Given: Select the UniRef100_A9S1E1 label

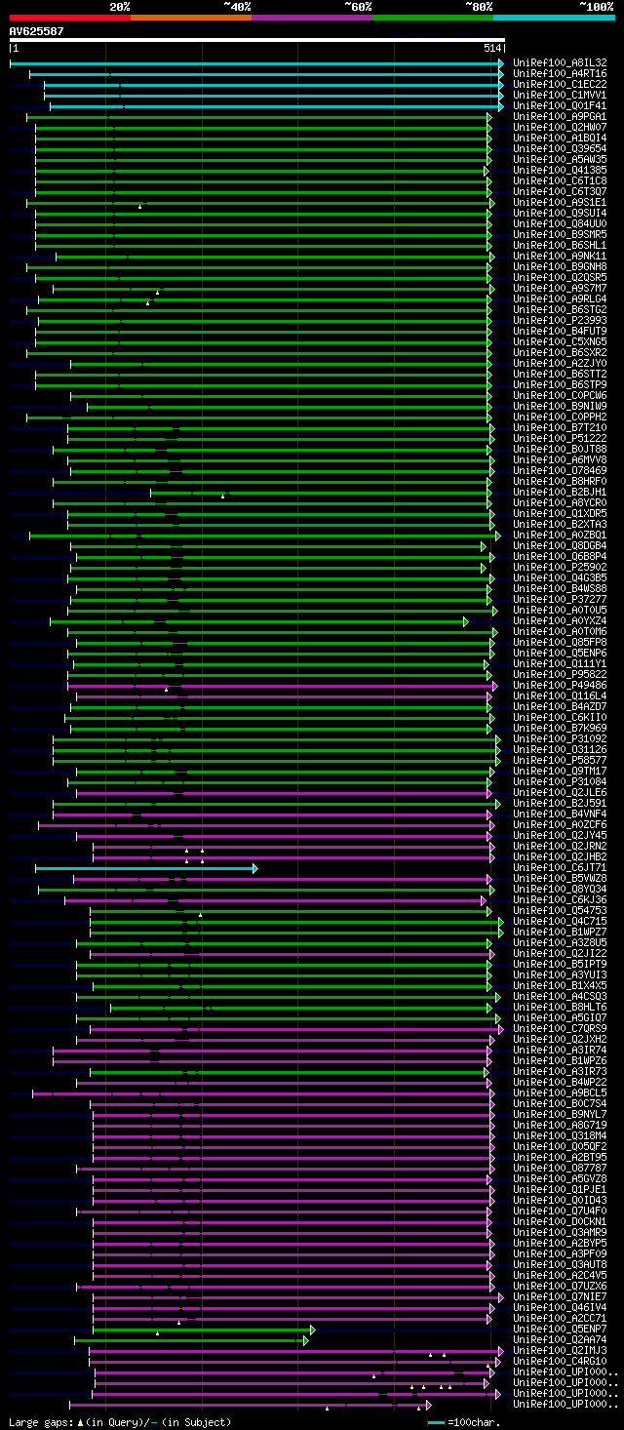Looking at the screenshot, I should pos(560,202).
